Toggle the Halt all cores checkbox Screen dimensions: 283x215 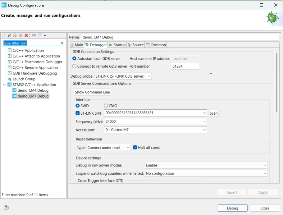coord(135,148)
